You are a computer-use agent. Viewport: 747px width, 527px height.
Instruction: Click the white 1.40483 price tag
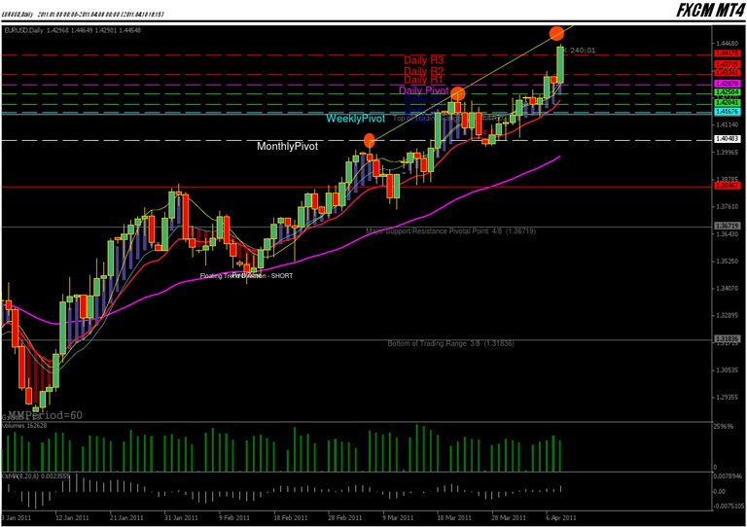click(x=727, y=139)
